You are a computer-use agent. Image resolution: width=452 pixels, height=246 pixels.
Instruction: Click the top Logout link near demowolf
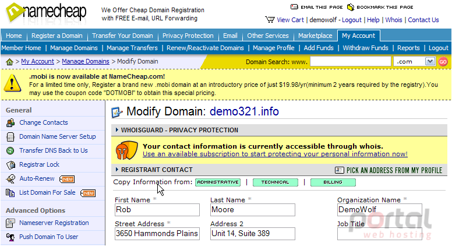(351, 20)
